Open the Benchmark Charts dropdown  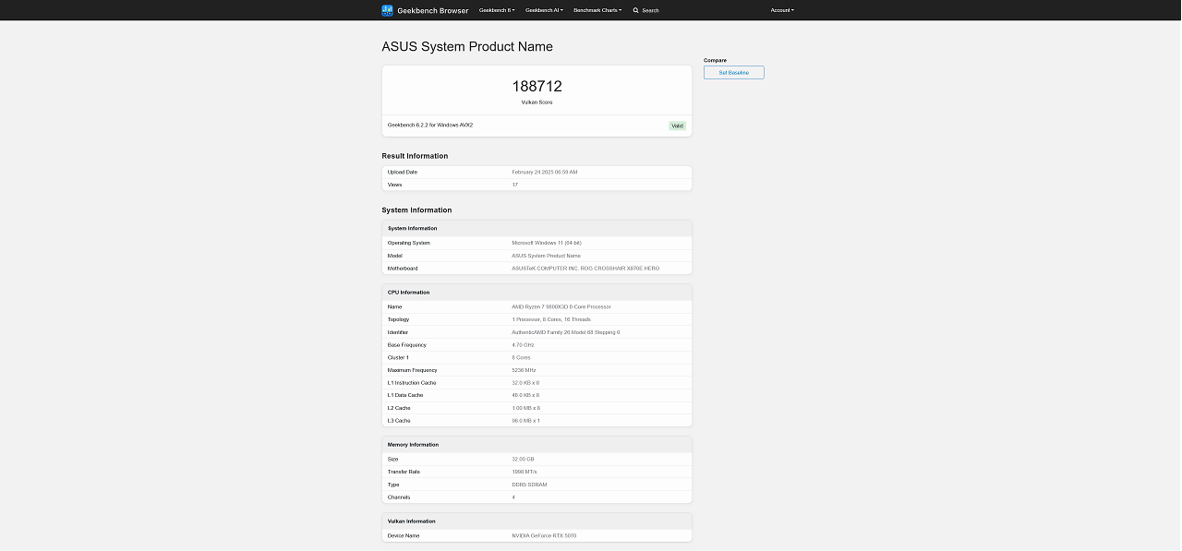point(597,10)
